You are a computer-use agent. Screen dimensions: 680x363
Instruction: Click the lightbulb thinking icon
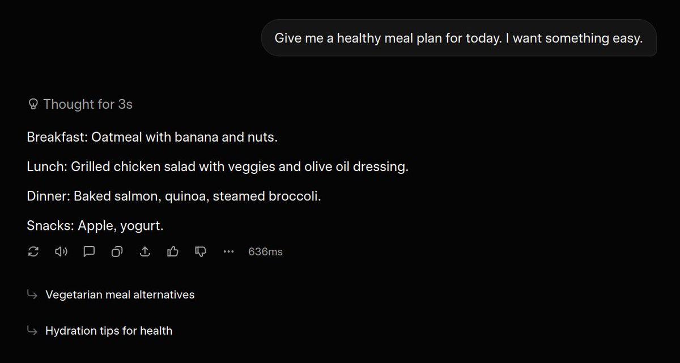point(33,104)
